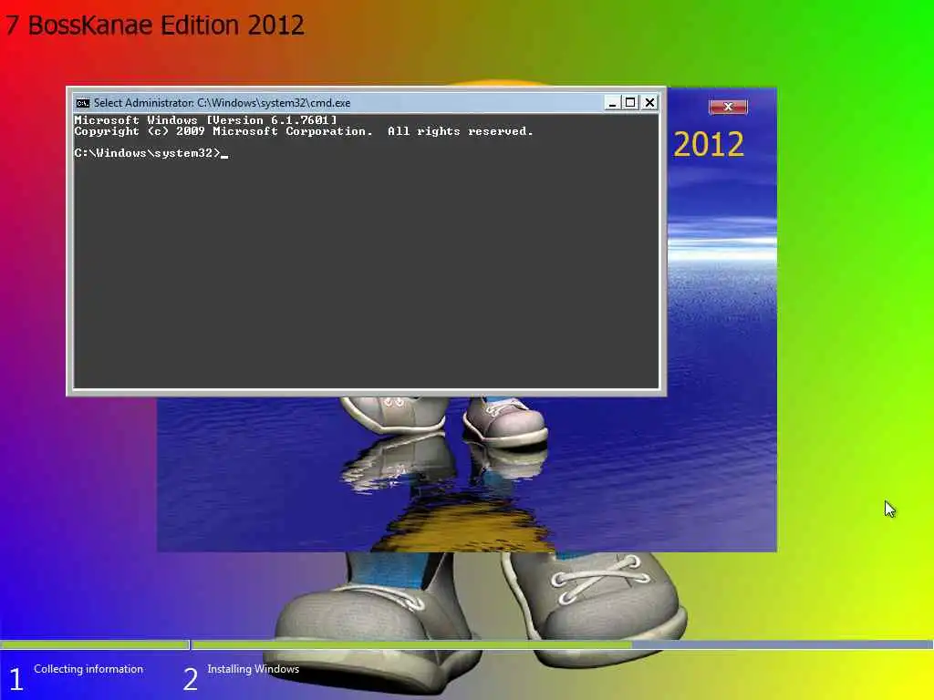
Task: Close the 2012 splash window behind cmd
Action: tap(728, 107)
